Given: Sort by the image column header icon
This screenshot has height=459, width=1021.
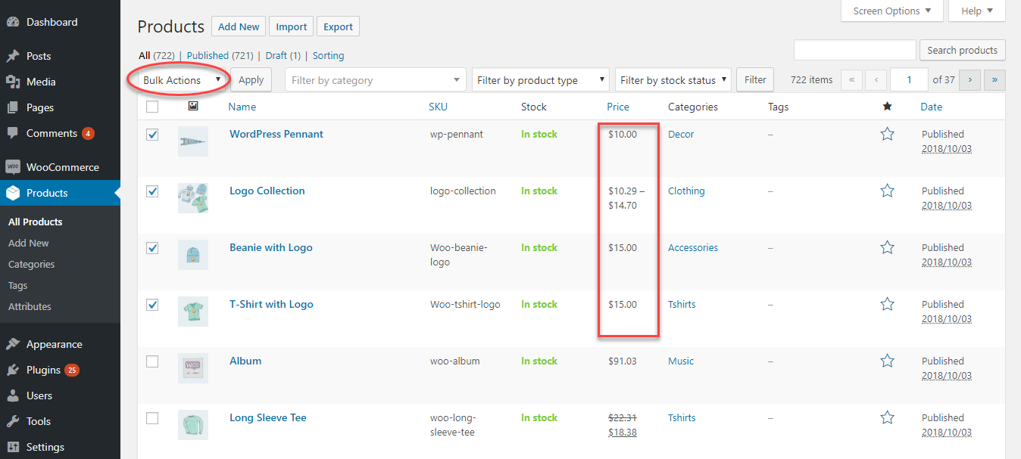Looking at the screenshot, I should click(x=193, y=106).
